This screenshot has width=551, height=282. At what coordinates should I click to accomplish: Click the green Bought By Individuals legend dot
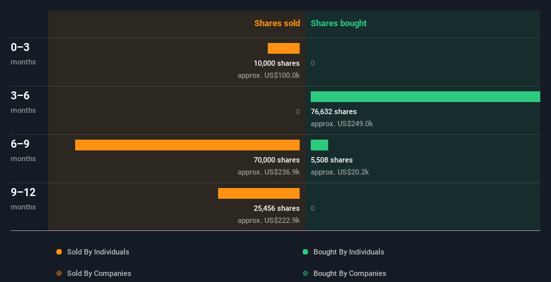click(x=305, y=252)
